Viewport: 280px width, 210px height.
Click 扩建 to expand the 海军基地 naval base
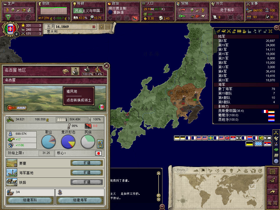[87, 173]
